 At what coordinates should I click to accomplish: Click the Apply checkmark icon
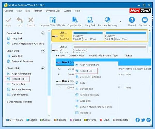click(9, 20)
